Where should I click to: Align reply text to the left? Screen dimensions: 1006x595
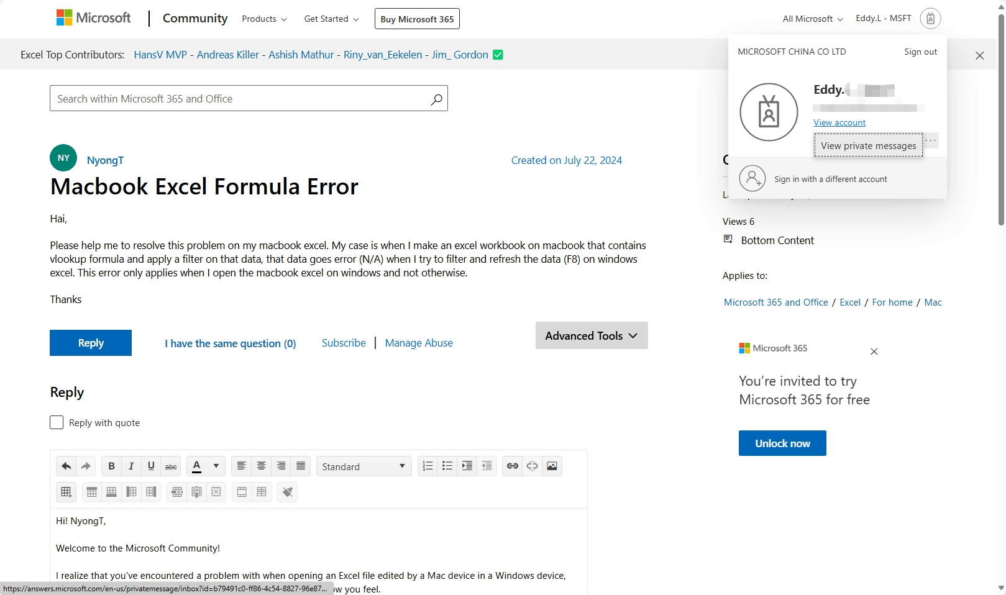pyautogui.click(x=241, y=466)
